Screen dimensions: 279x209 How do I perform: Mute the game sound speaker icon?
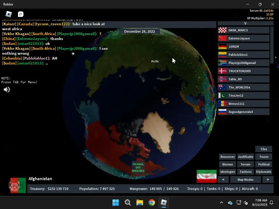pyautogui.click(x=7, y=90)
